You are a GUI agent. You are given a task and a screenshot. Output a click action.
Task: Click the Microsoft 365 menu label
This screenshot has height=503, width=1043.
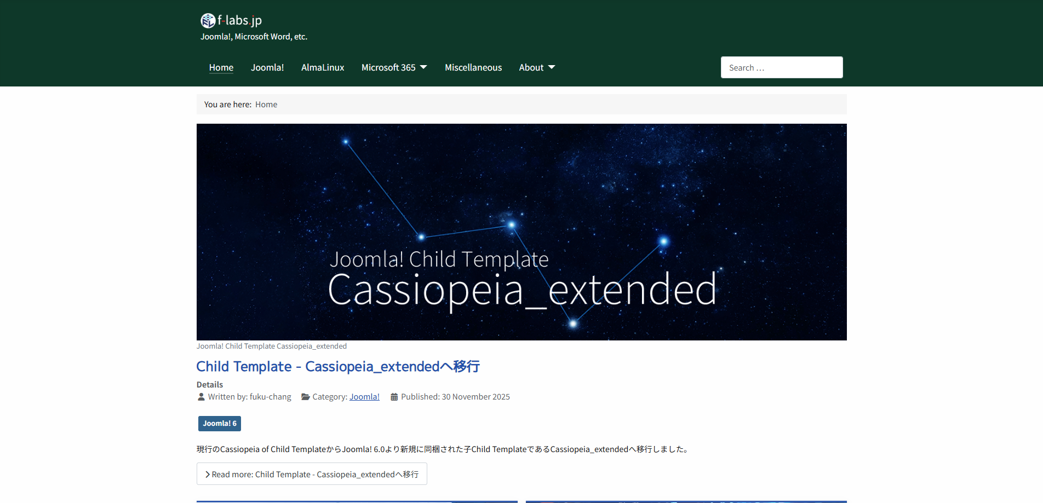point(388,67)
